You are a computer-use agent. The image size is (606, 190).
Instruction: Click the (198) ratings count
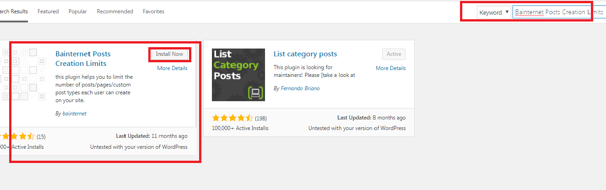point(261,118)
